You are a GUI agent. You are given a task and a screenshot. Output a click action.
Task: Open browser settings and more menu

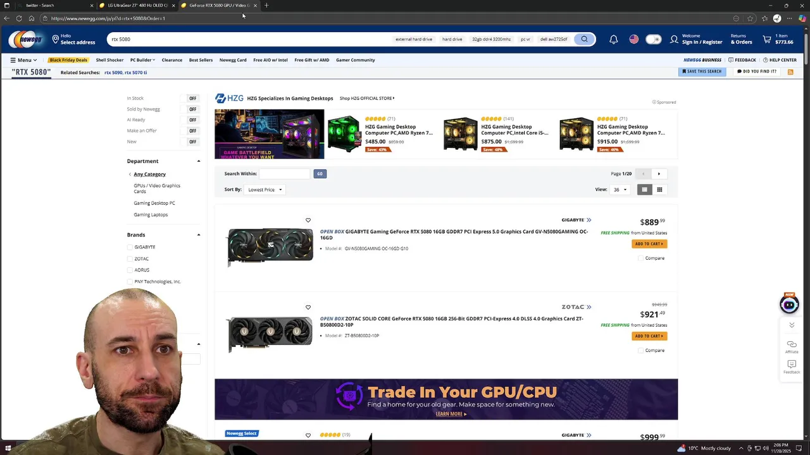[x=790, y=18]
